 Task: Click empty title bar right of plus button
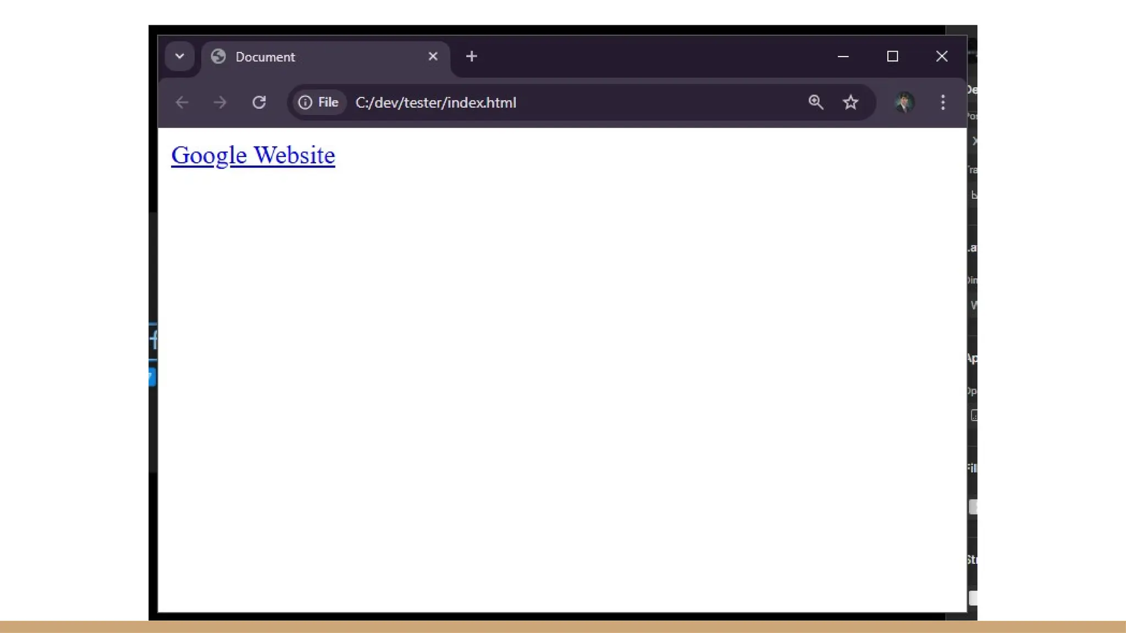(x=649, y=57)
